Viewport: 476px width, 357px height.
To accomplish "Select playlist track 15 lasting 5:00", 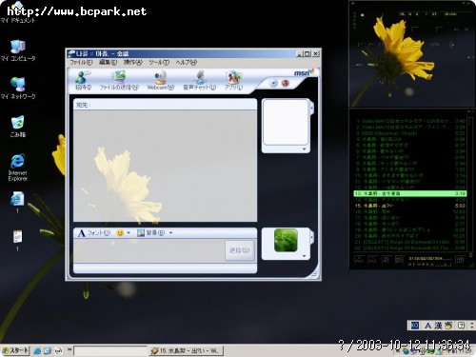I will coord(410,206).
